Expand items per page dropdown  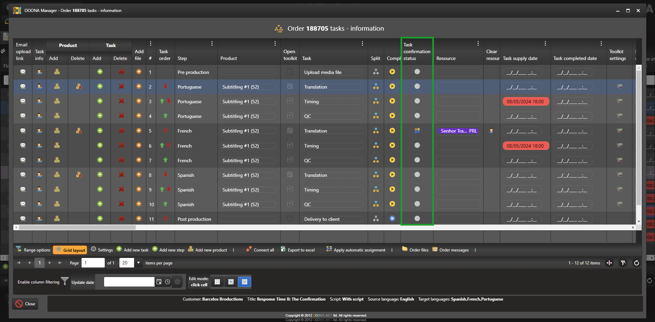click(x=139, y=263)
